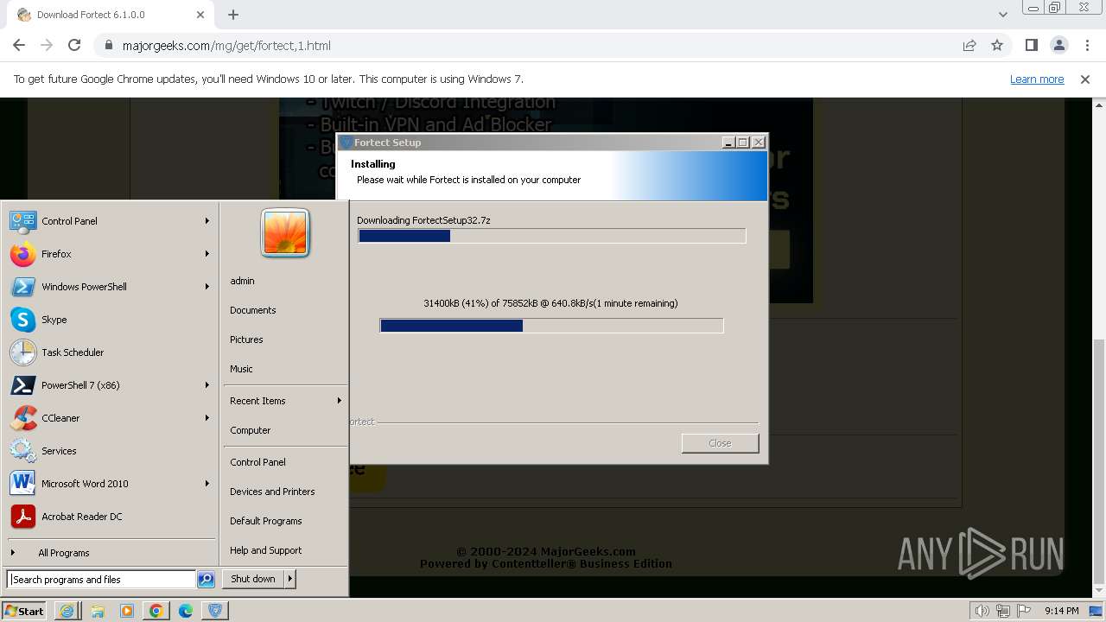Viewport: 1106px width, 622px height.
Task: Expand Control Panel submenu arrow
Action: click(207, 221)
